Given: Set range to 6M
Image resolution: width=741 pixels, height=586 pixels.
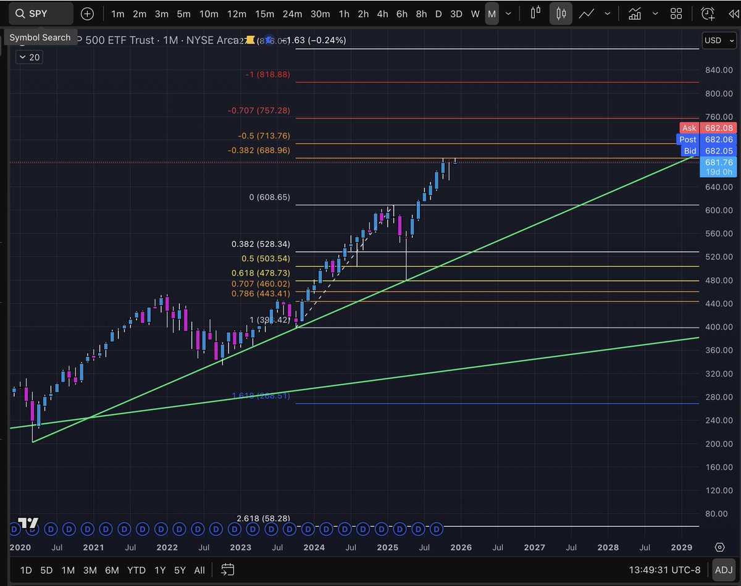Looking at the screenshot, I should point(112,570).
